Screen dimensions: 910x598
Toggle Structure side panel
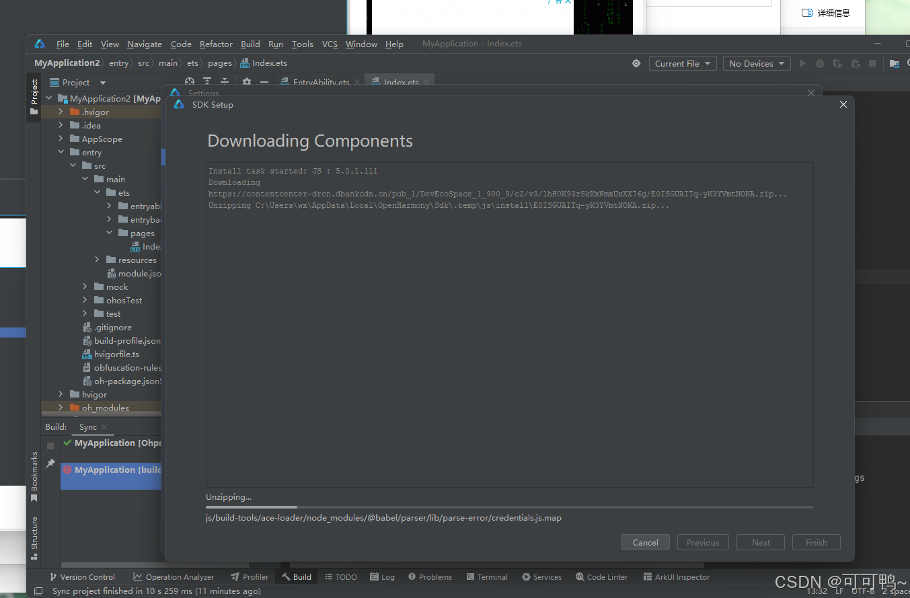[x=34, y=537]
